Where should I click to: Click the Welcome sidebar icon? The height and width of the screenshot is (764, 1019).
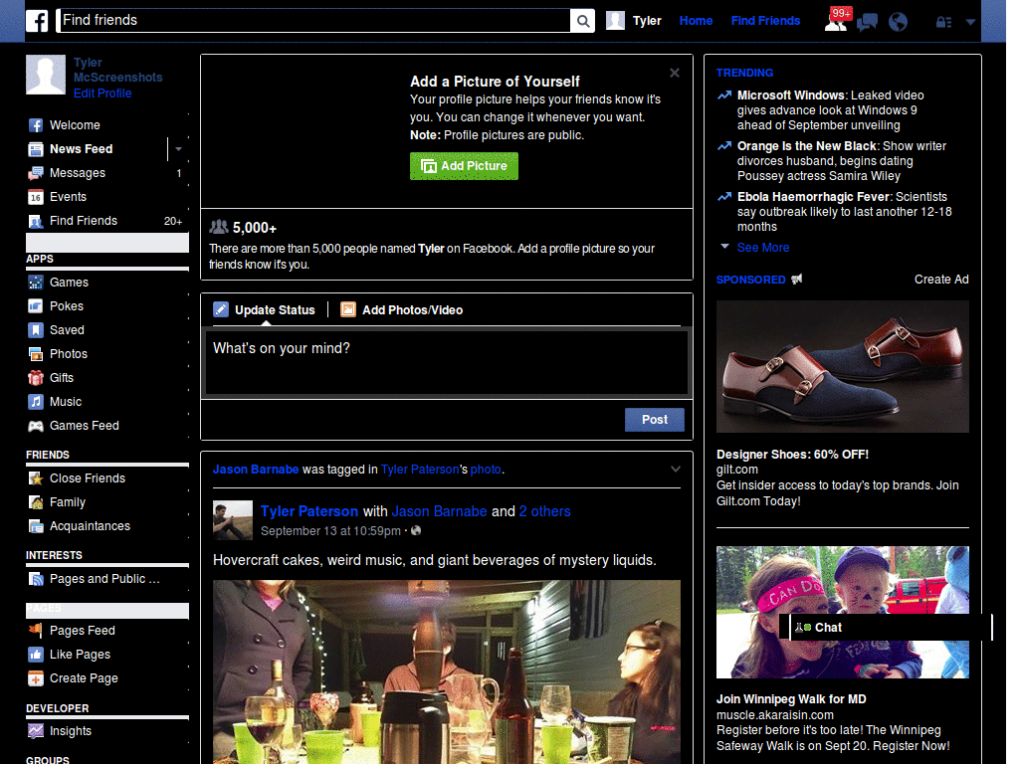click(36, 125)
